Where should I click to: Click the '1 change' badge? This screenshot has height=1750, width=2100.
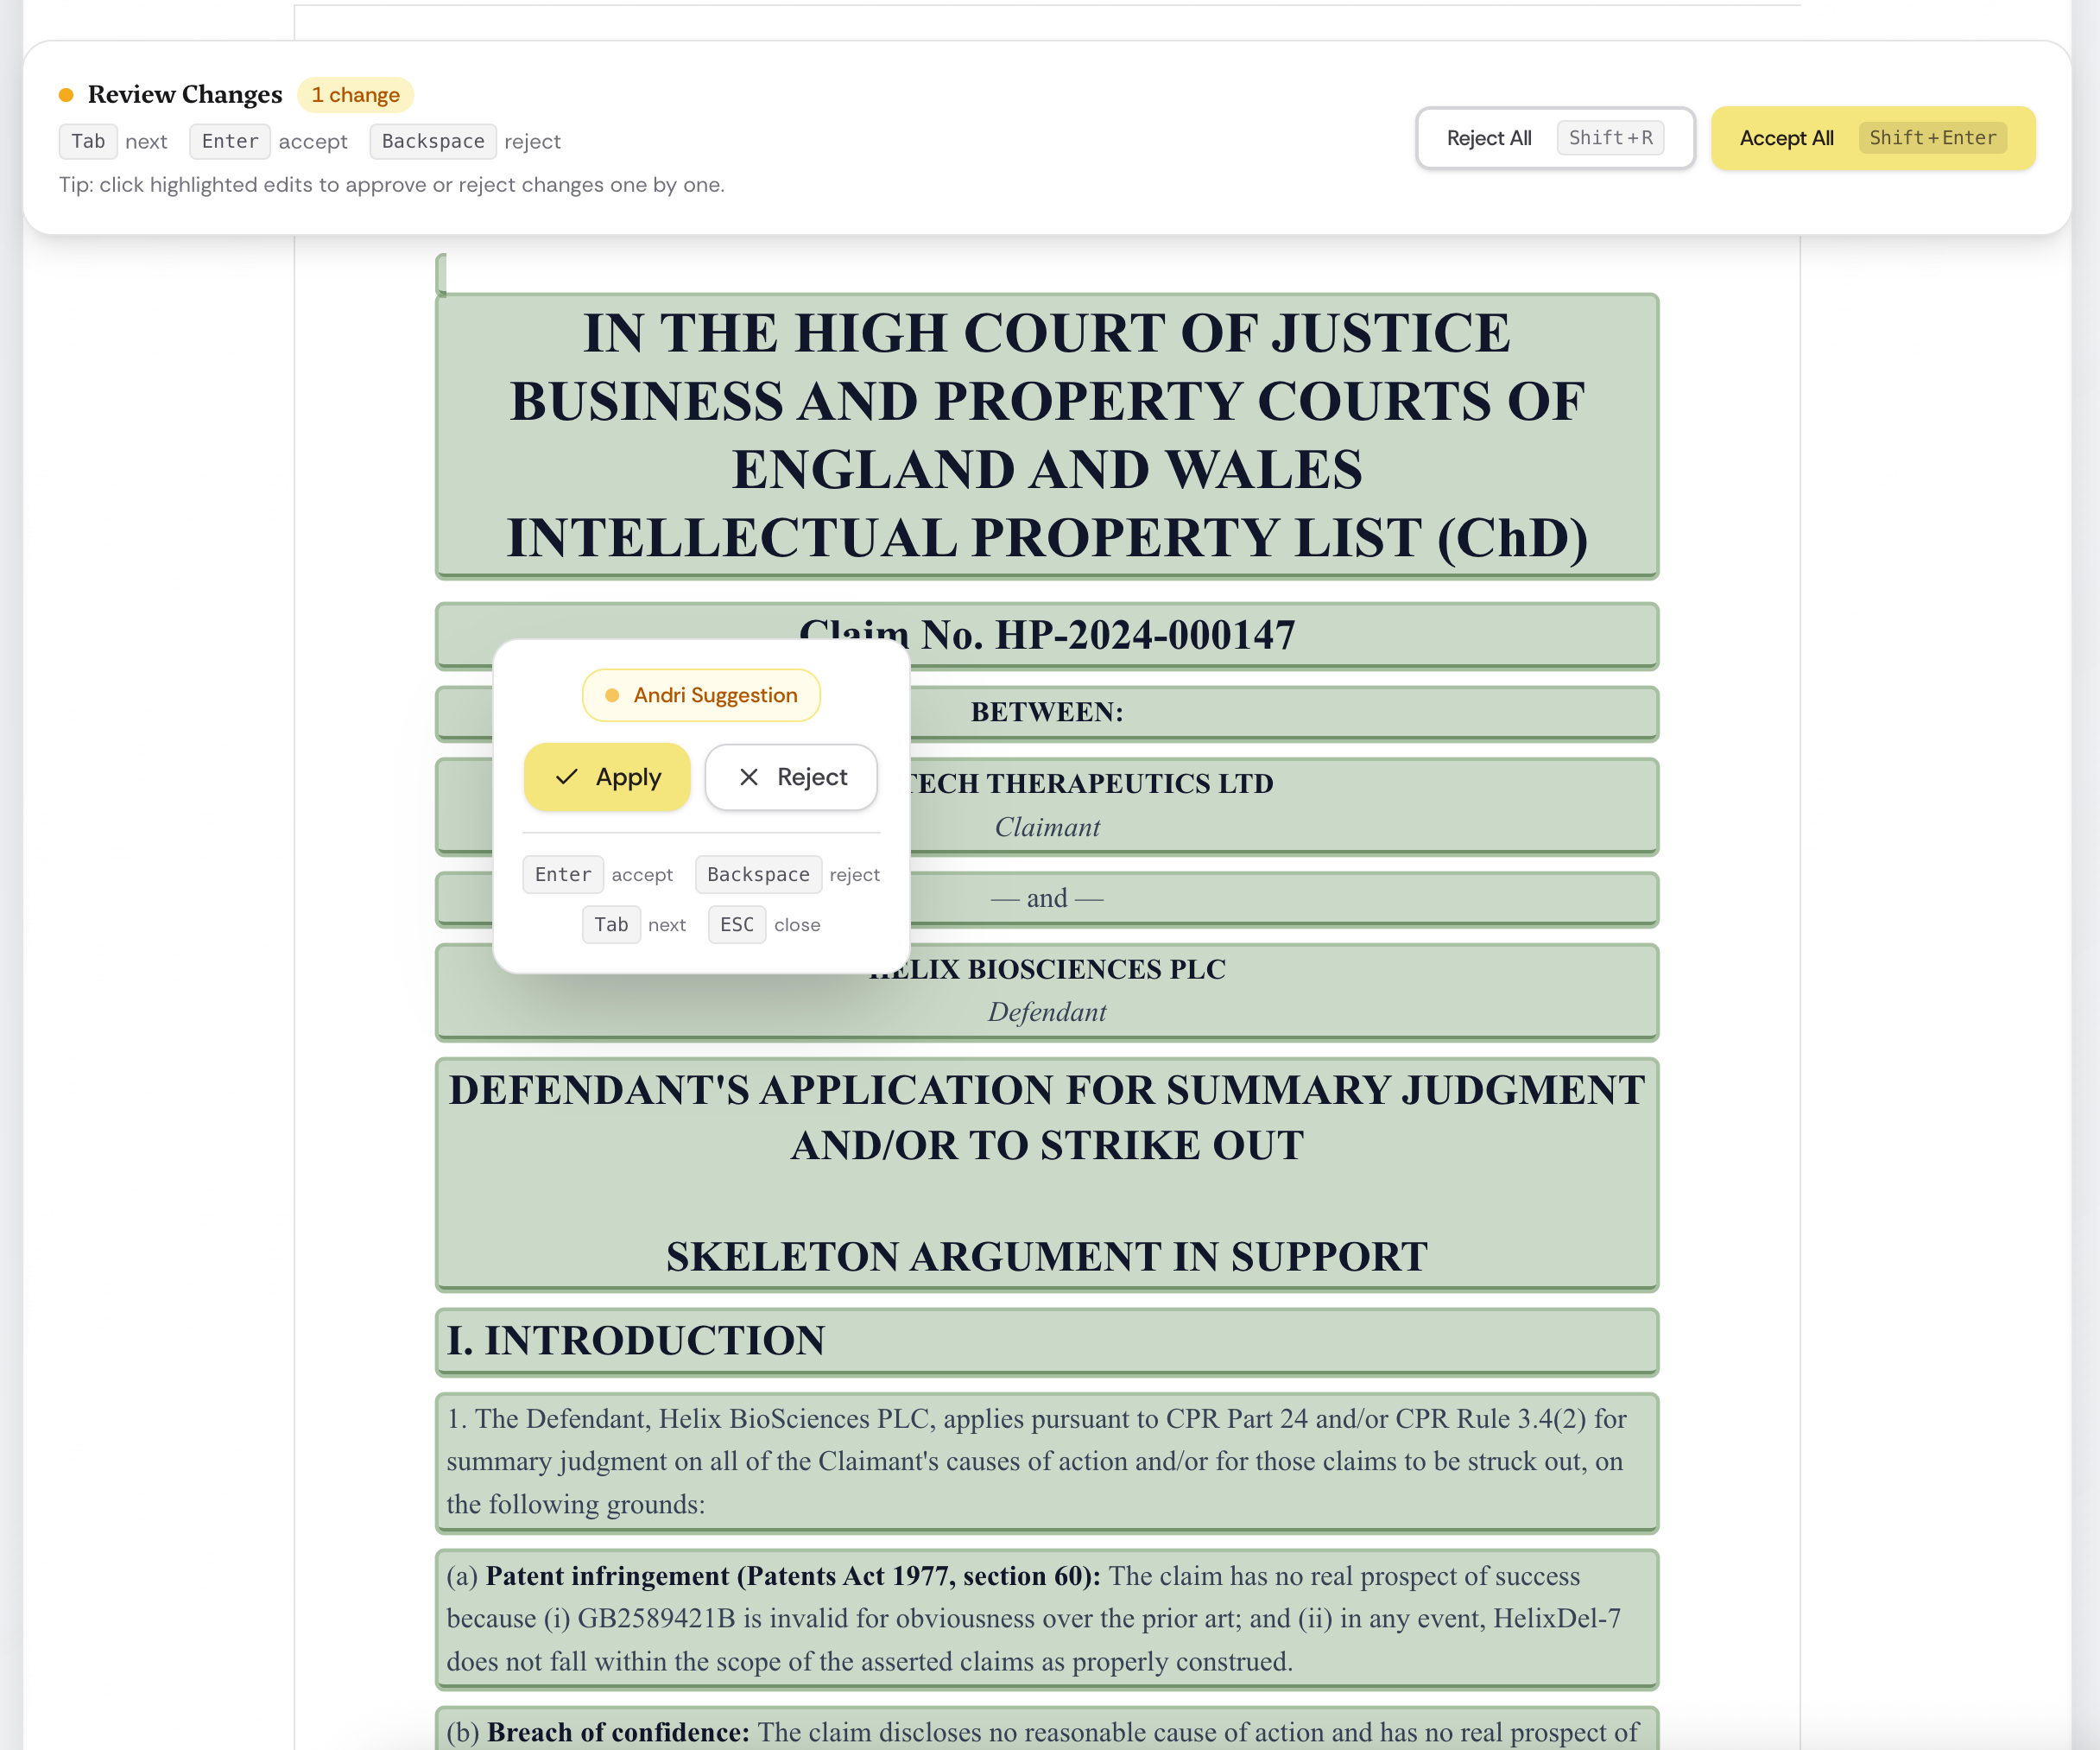click(355, 94)
